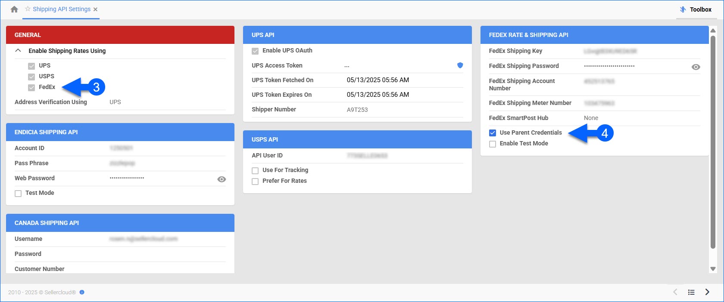Open FedEx SmartPost Hub value None
The height and width of the screenshot is (302, 724).
coord(591,118)
